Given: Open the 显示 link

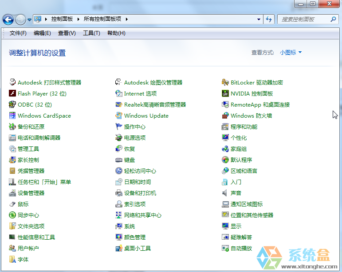Looking at the screenshot, I should pyautogui.click(x=236, y=226).
